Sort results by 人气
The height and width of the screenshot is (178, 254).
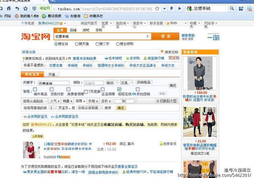tap(55, 101)
